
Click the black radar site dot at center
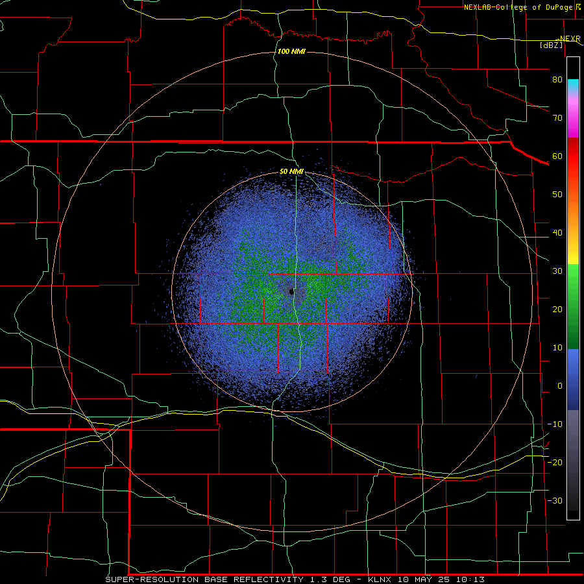point(291,292)
